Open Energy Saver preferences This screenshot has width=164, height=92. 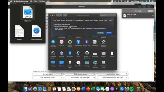[70, 64]
